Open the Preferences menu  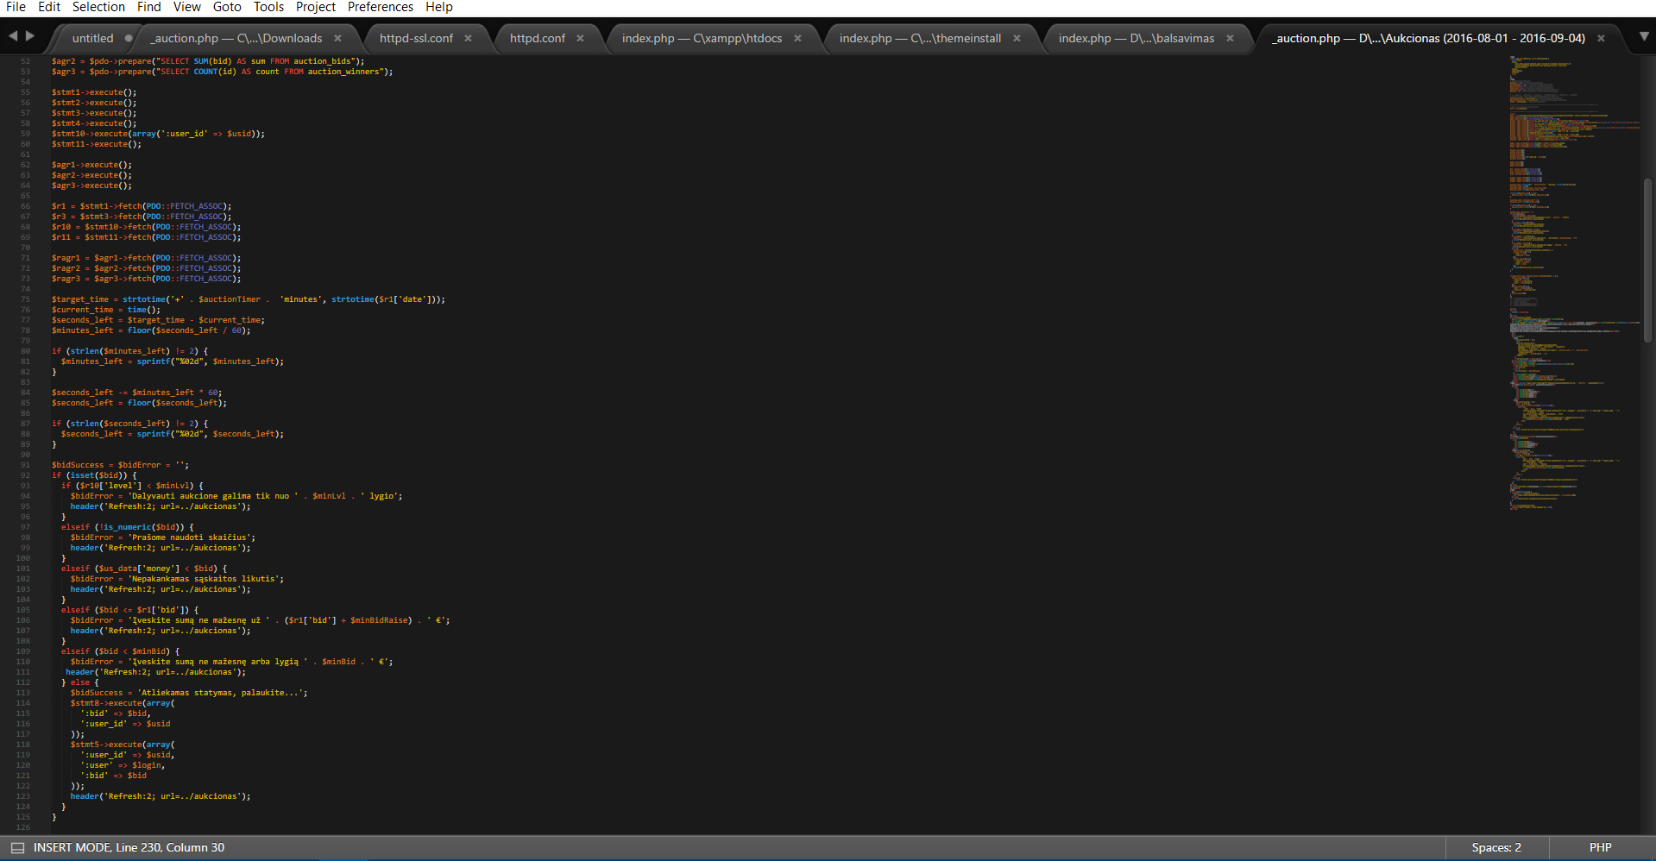(381, 7)
